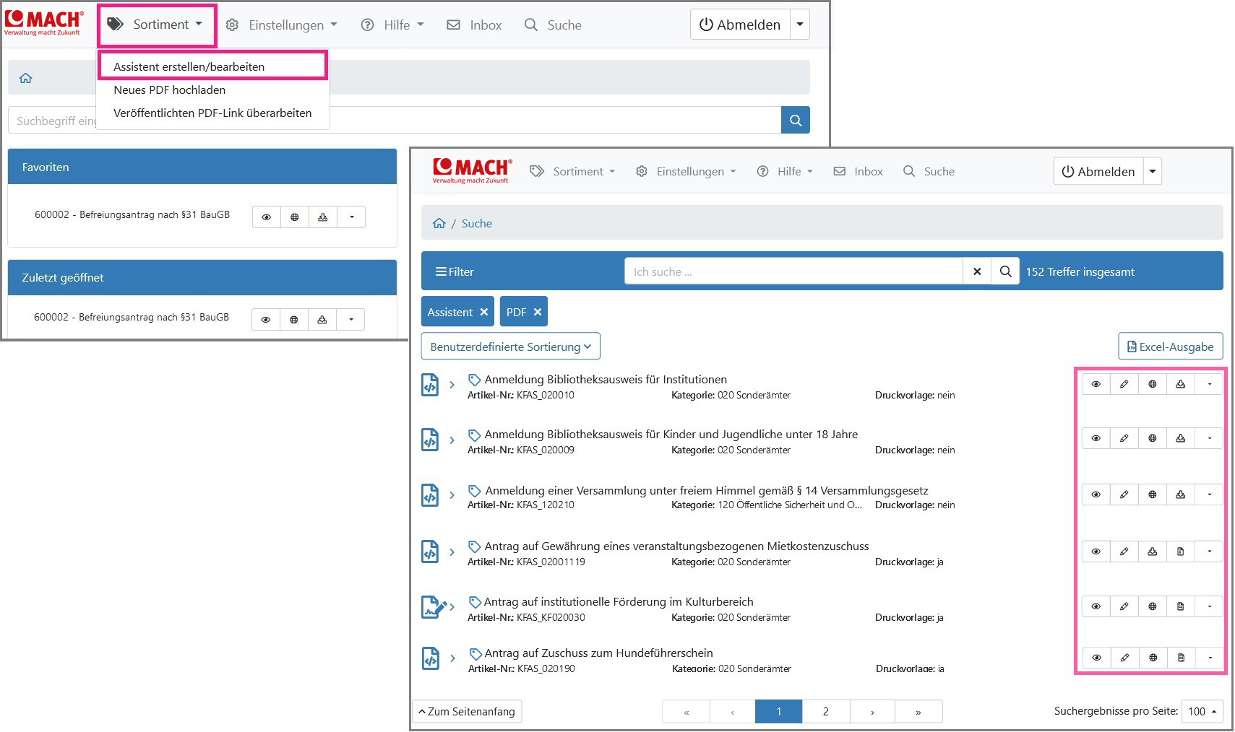Open the dropdown arrow in the Zuletzt geöffnet row
Image resolution: width=1235 pixels, height=732 pixels.
coord(351,319)
